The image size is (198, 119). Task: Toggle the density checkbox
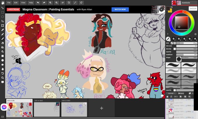[x=175, y=49]
